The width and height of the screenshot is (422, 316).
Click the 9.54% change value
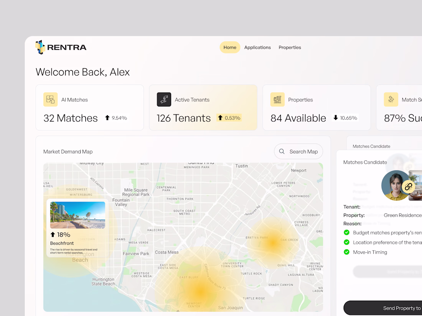click(119, 118)
